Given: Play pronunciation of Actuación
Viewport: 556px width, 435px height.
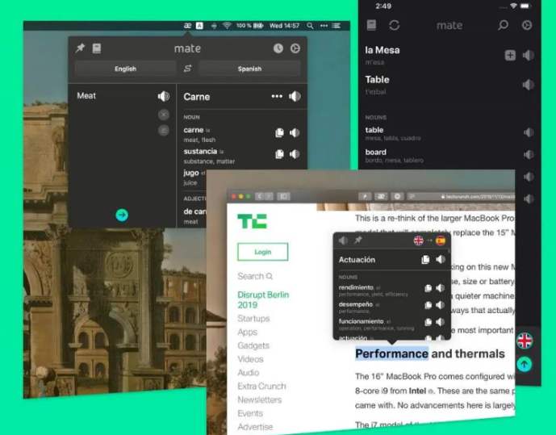Looking at the screenshot, I should point(441,260).
